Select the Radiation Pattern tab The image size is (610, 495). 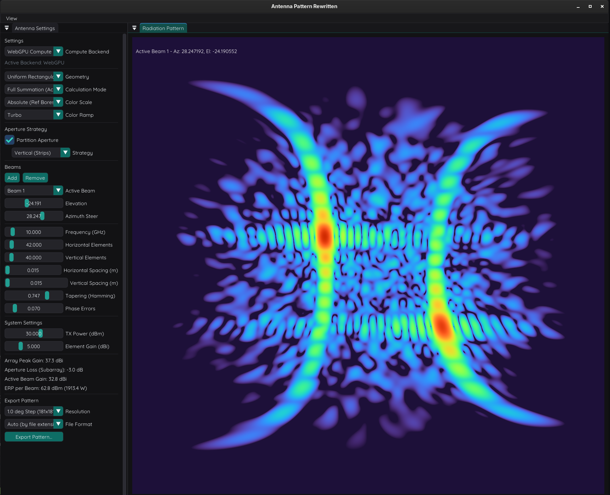click(163, 28)
